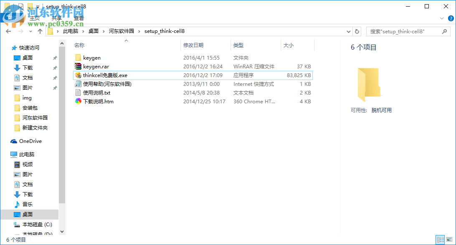The width and height of the screenshot is (456, 245).
Task: Open the 共享 ribbon tab
Action: point(57,18)
